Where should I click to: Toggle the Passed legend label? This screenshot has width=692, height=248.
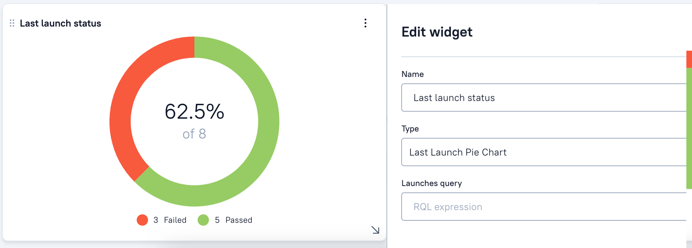[x=239, y=220]
